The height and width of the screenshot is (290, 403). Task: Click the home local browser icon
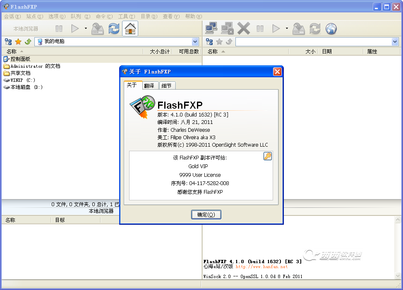[130, 29]
